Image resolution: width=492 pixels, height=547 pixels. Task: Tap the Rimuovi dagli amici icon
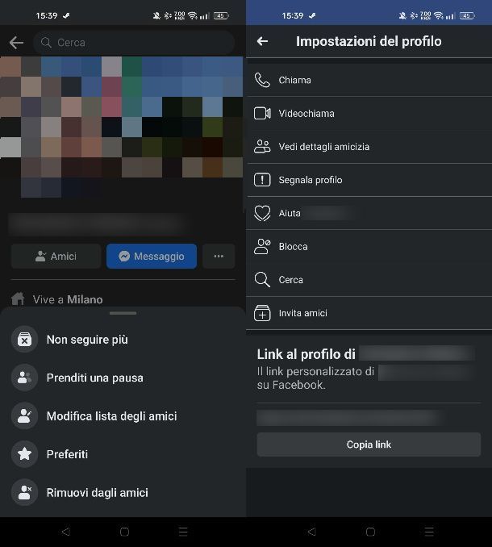coord(24,493)
